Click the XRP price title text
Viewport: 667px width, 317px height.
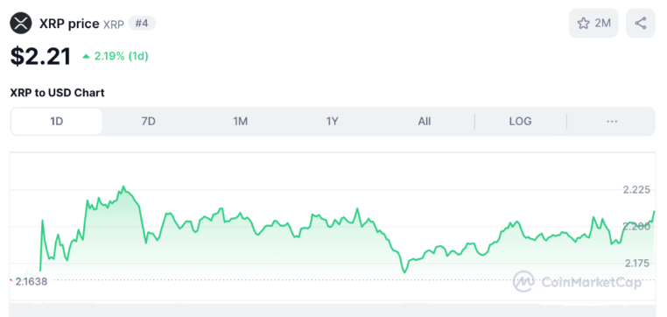[69, 24]
